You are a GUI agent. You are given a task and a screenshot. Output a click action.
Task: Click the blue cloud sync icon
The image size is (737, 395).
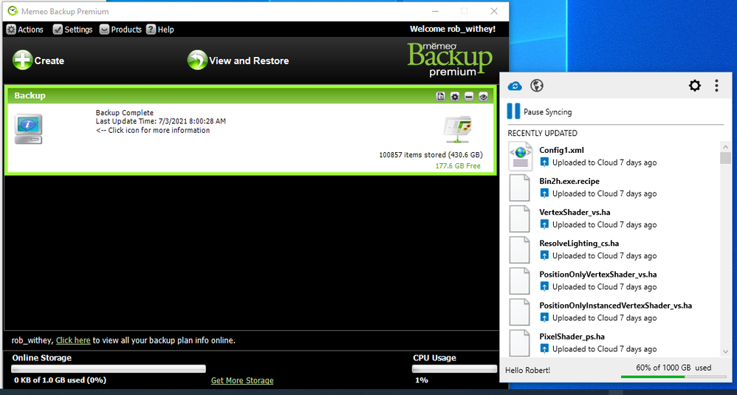point(515,86)
